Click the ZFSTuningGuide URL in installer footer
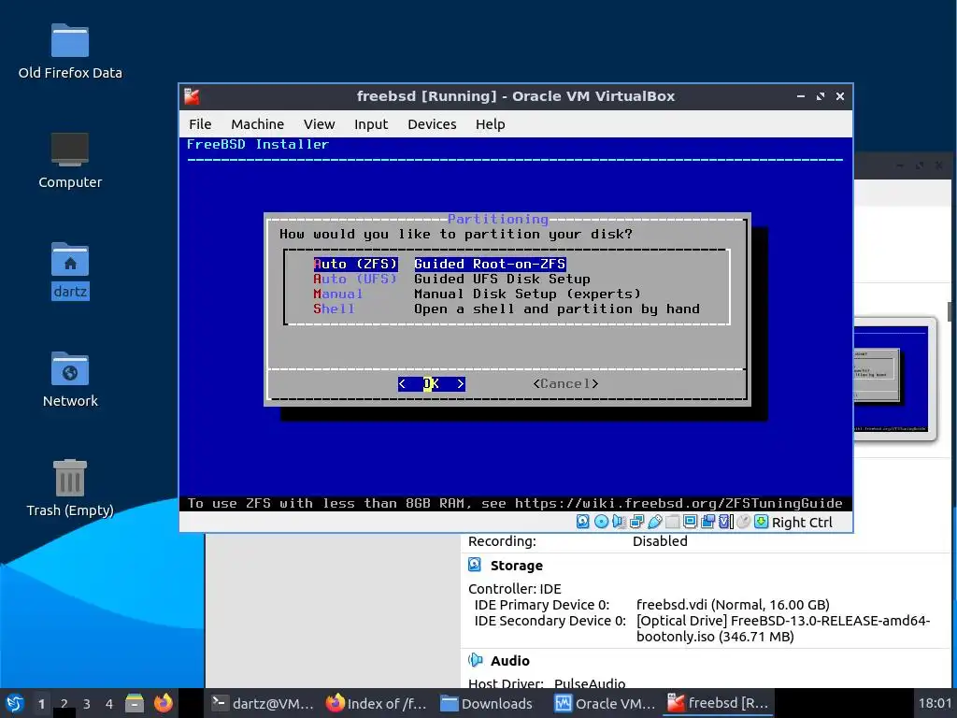 (678, 503)
